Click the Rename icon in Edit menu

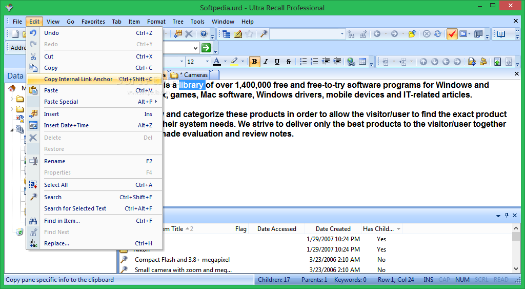33,161
